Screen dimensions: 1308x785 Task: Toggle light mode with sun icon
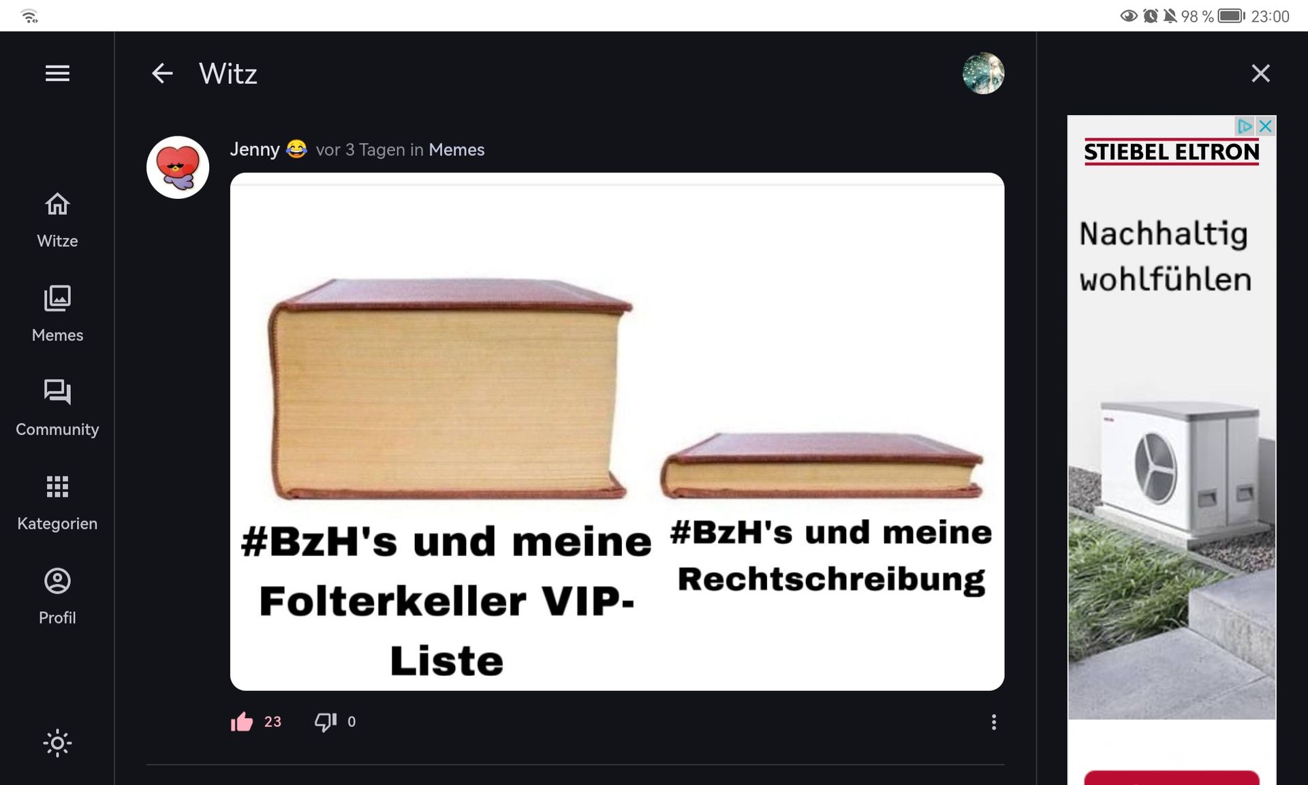pyautogui.click(x=57, y=743)
